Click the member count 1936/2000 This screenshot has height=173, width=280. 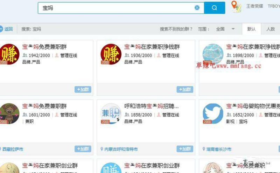[141, 56]
